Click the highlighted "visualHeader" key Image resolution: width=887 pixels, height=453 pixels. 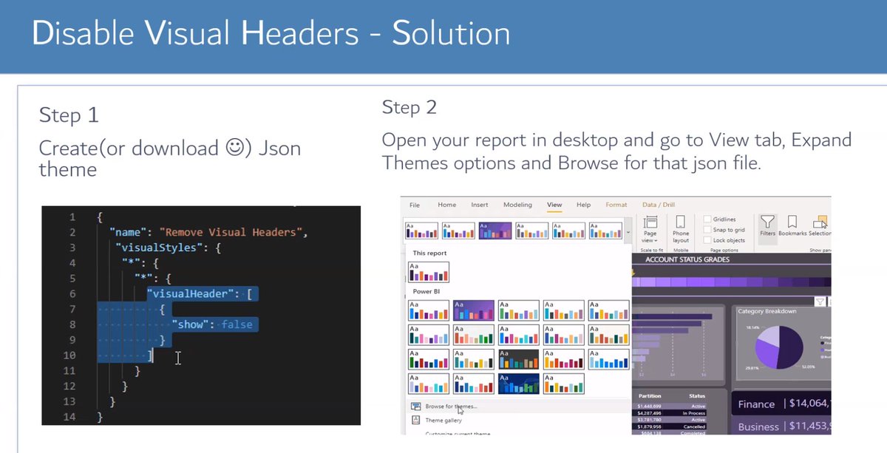191,294
